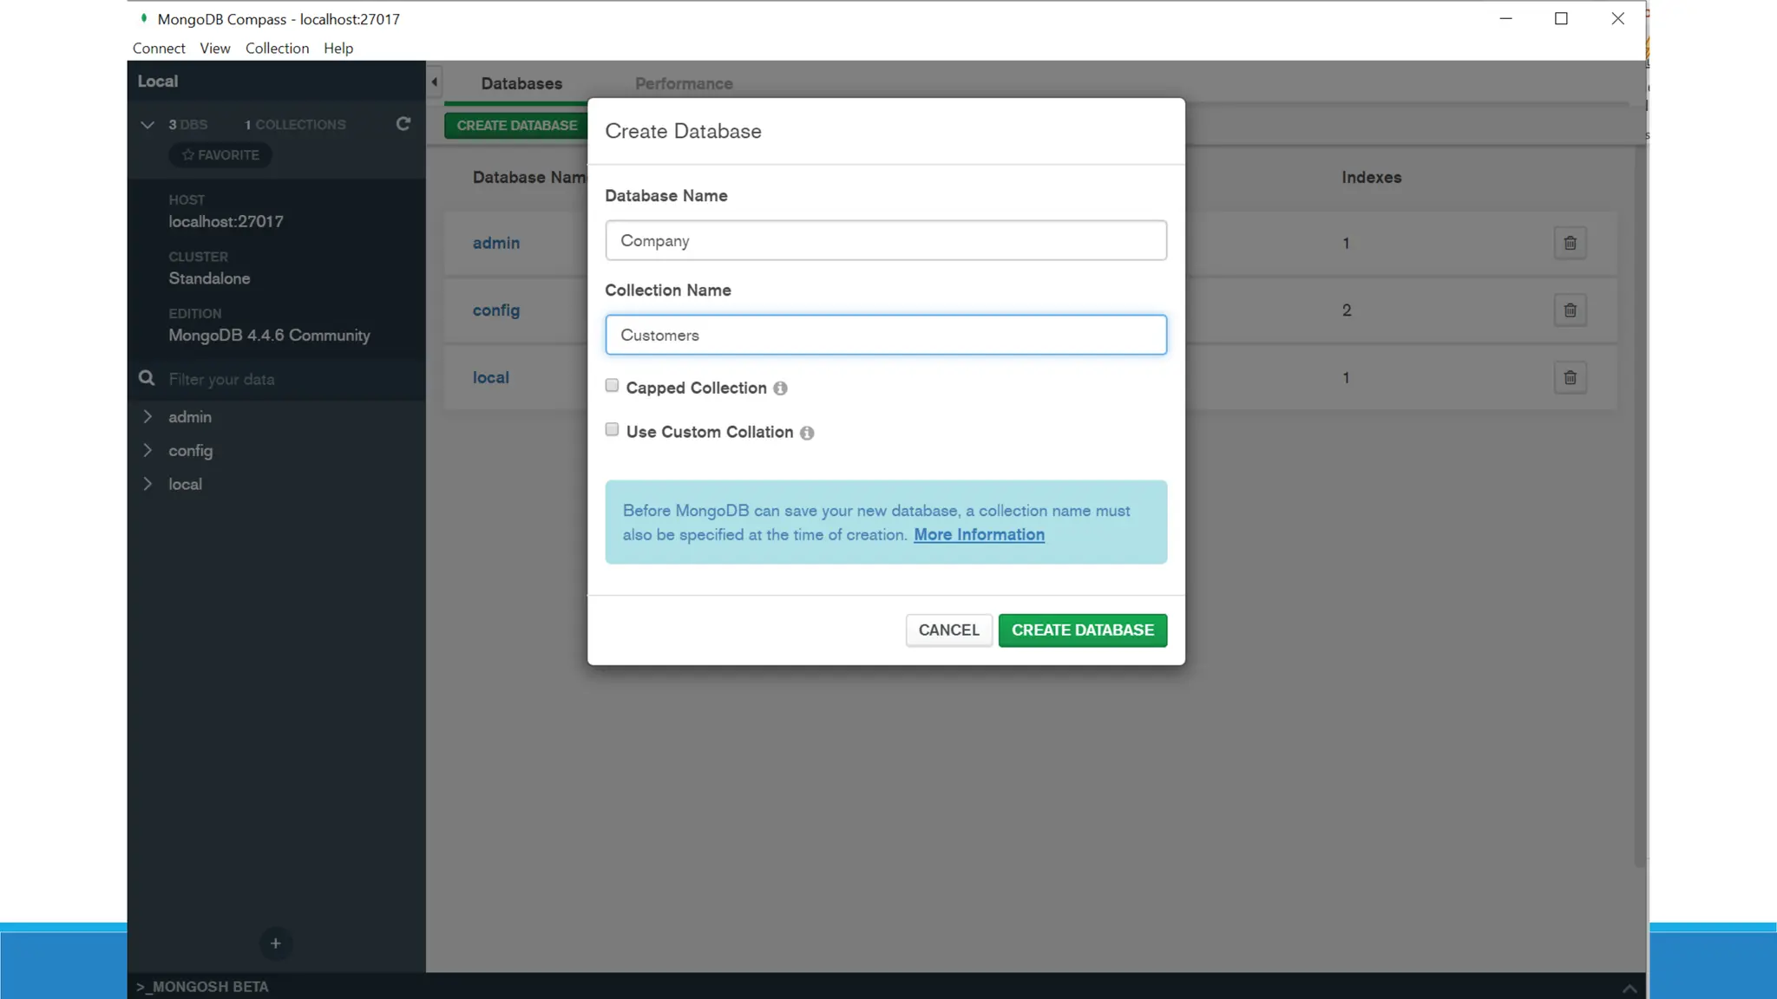Image resolution: width=1777 pixels, height=999 pixels.
Task: Click Capped Collection info icon
Action: coord(780,388)
